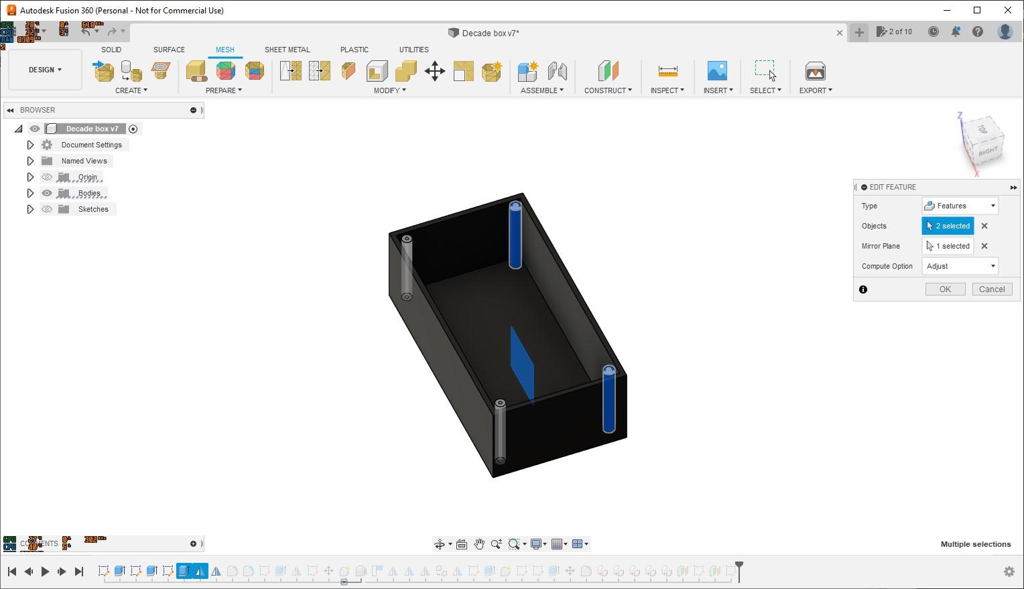Activate the Decade box v7 component radio button
Image resolution: width=1024 pixels, height=589 pixels.
[133, 129]
